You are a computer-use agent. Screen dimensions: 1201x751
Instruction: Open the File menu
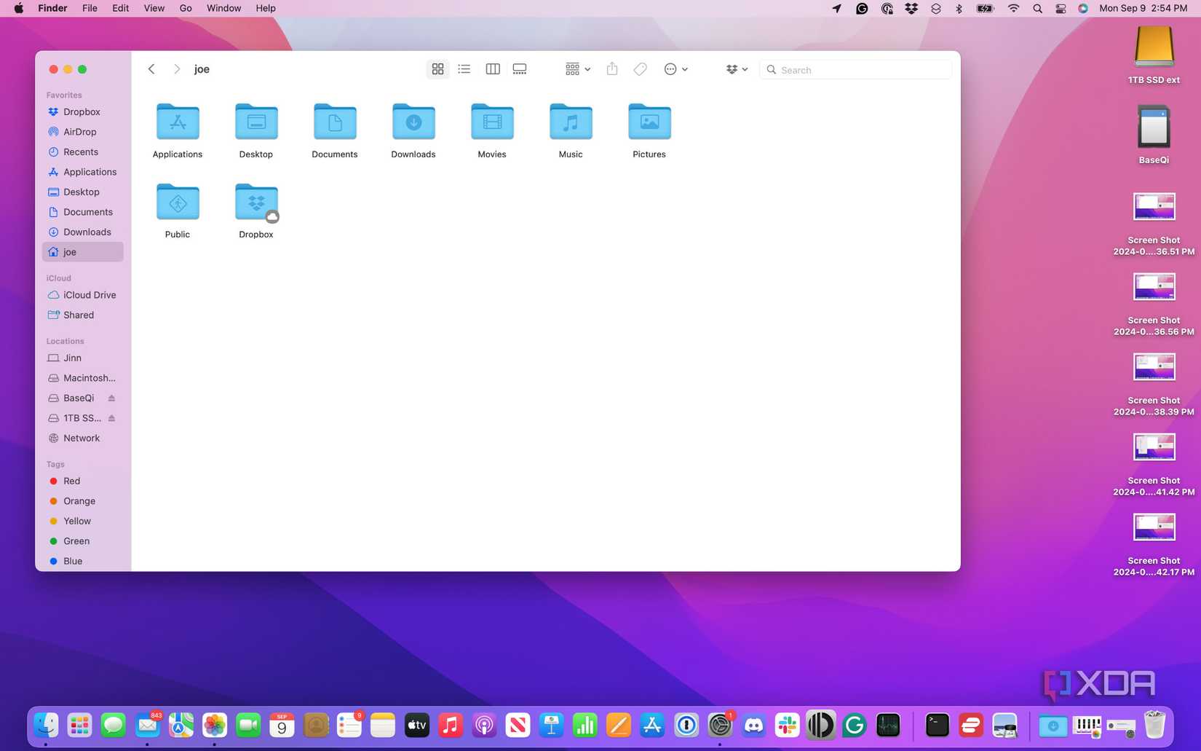point(90,8)
